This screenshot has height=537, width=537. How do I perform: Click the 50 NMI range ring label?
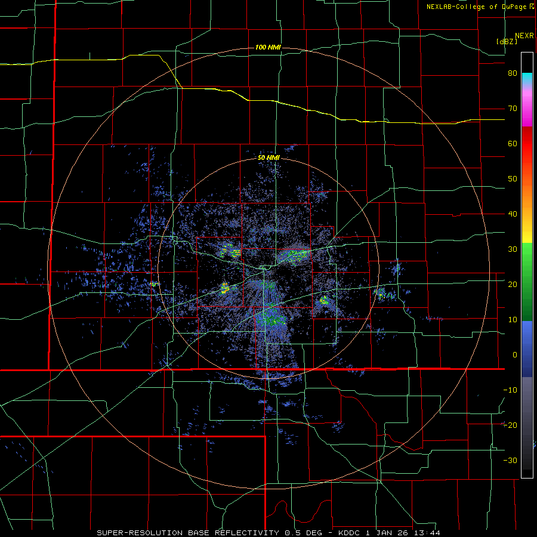click(269, 158)
